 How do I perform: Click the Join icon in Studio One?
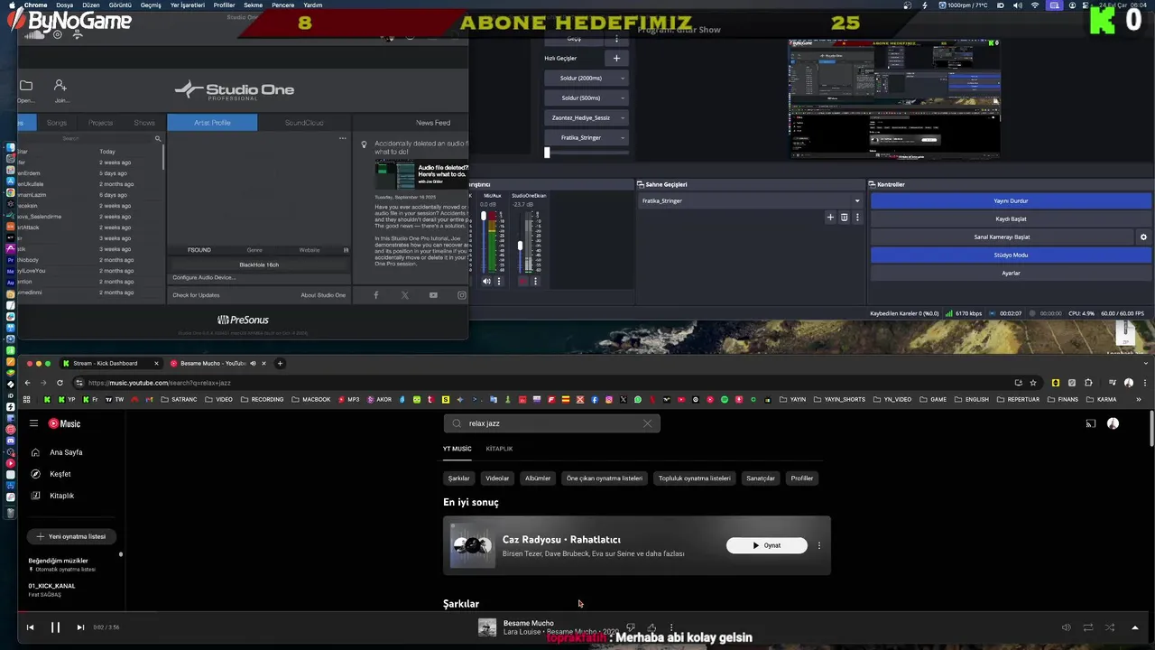click(x=60, y=86)
